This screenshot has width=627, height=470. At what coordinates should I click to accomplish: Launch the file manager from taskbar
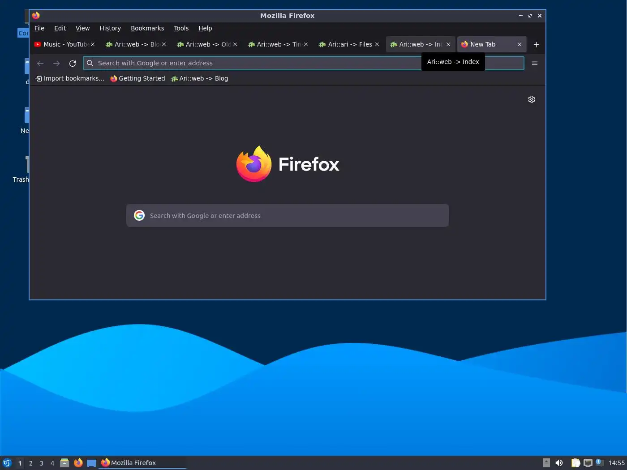(x=64, y=463)
